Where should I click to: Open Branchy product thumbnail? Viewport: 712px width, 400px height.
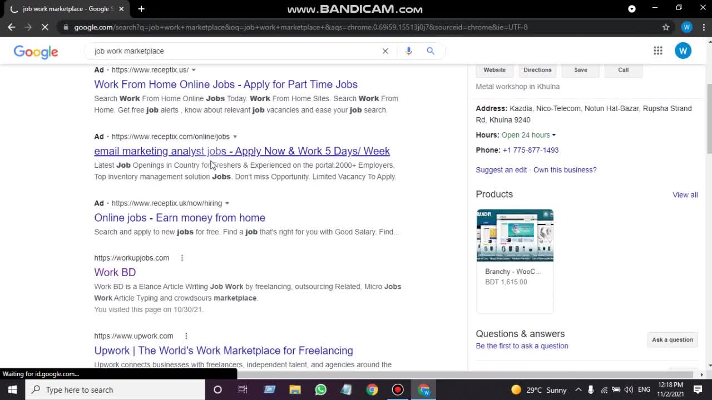515,236
